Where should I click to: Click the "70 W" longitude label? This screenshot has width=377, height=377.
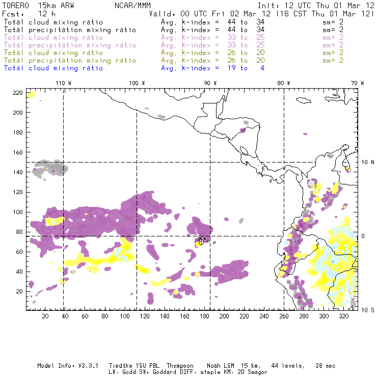point(357,83)
